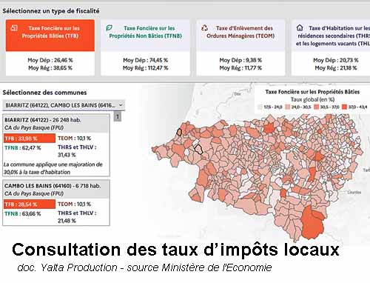Click Moy Dép : 26,46 % on the TFB card

coord(50,60)
